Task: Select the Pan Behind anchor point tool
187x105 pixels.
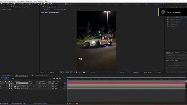Action: (x=26, y=4)
